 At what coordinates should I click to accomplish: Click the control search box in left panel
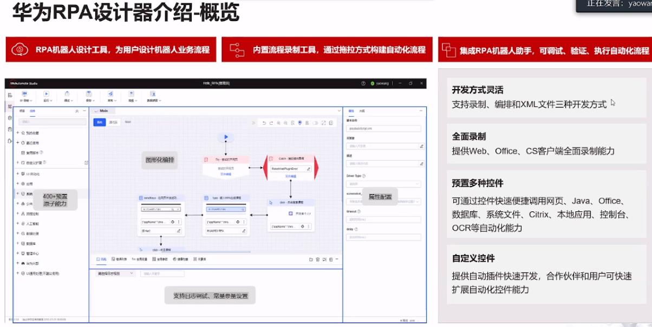point(53,122)
